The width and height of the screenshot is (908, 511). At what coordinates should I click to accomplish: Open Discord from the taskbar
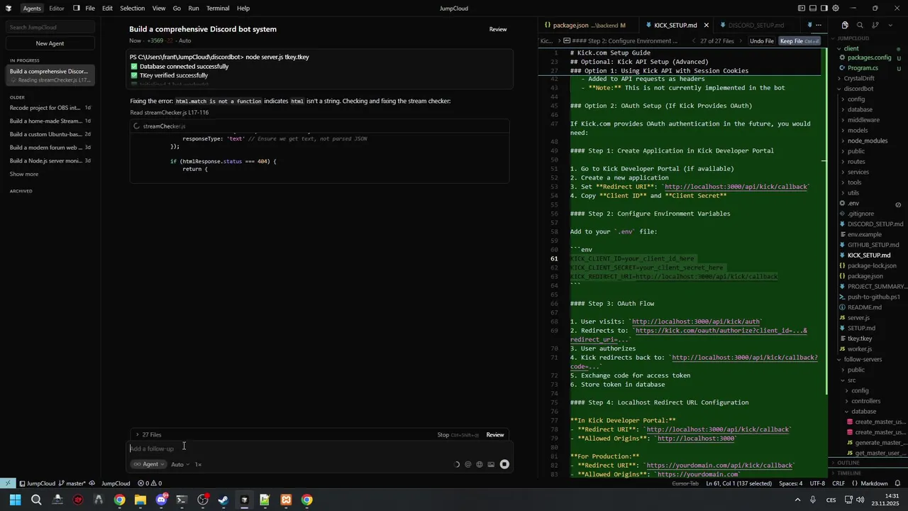161,500
